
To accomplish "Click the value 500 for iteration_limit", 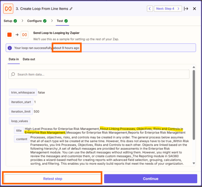I will click(36, 111).
